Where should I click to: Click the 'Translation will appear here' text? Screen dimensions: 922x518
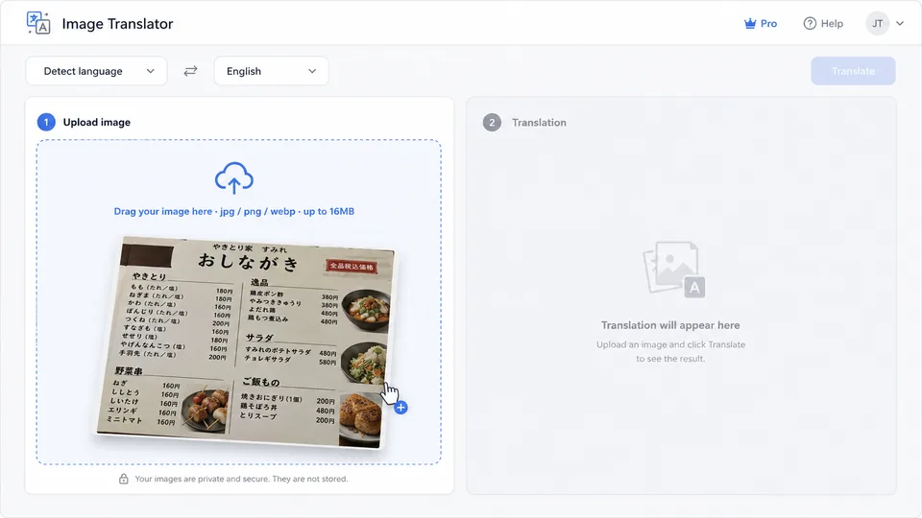pyautogui.click(x=670, y=325)
